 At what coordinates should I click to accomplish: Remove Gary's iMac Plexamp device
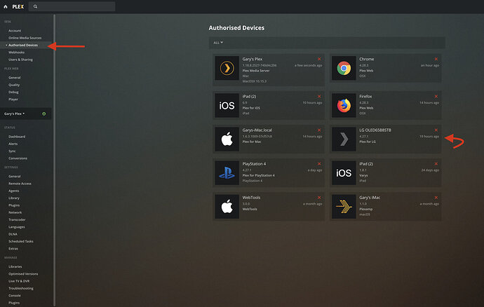point(436,198)
